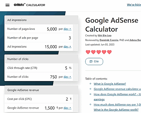Rate with the second heart icon

93,52
